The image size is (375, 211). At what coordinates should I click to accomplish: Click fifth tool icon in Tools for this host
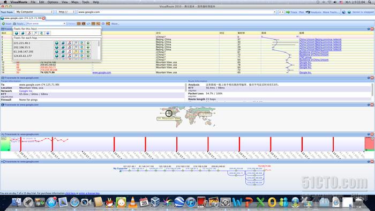[x=41, y=33]
